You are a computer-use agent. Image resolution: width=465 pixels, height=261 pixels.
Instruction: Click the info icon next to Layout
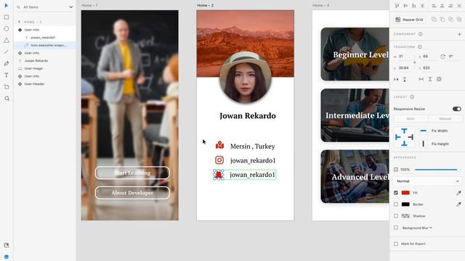point(412,96)
